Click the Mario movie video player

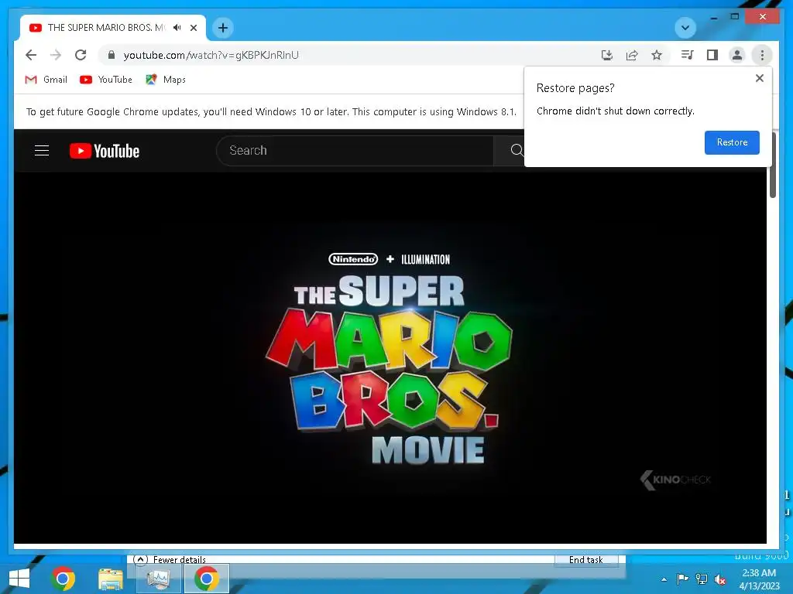pyautogui.click(x=390, y=357)
